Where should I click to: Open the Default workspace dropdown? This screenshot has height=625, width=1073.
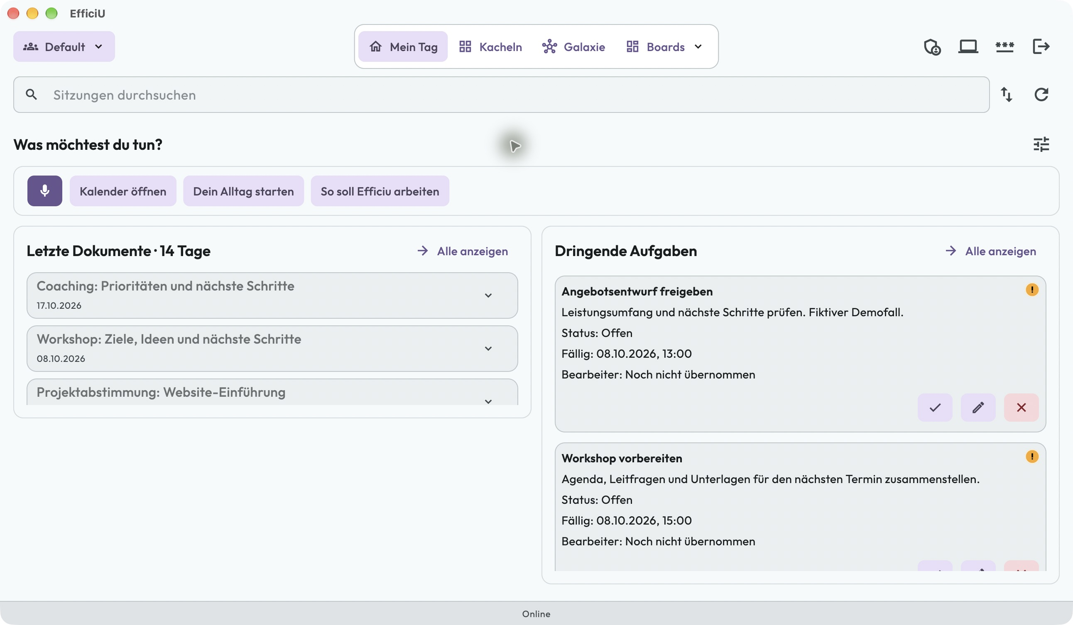pos(64,46)
